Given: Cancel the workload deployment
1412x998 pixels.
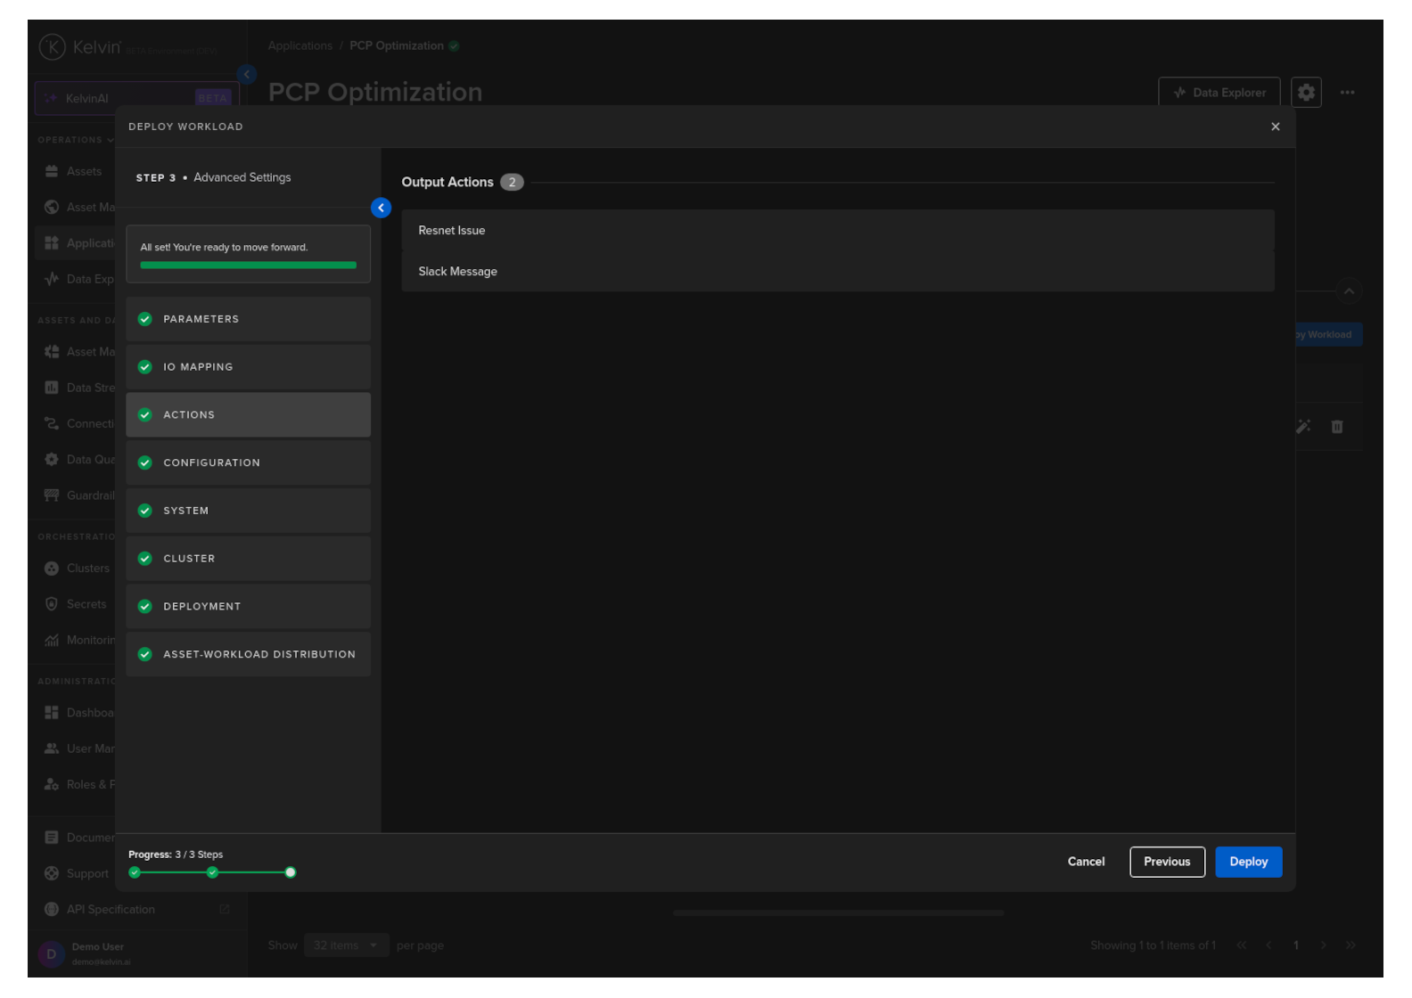Looking at the screenshot, I should pos(1086,862).
